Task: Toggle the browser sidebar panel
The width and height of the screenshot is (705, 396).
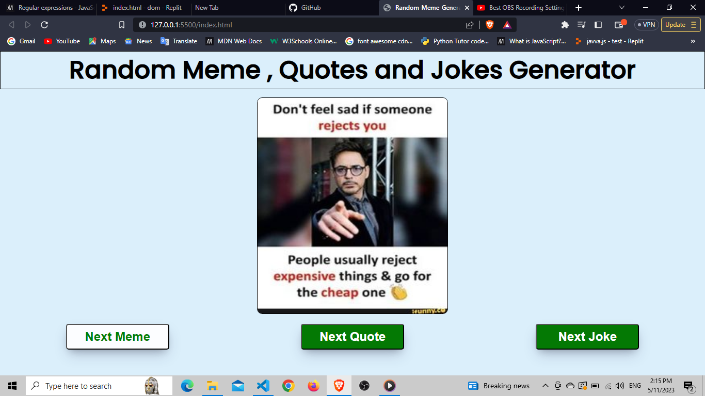Action: 598,25
